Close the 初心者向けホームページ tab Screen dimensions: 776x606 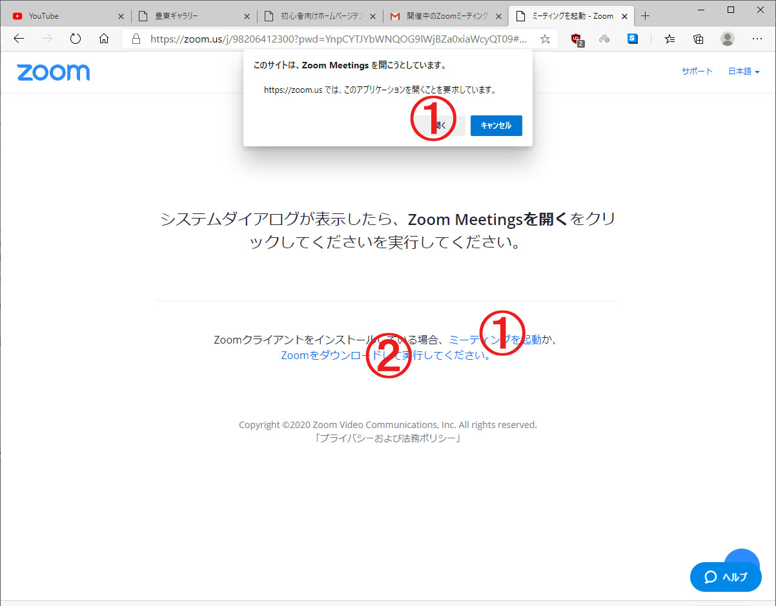coord(373,16)
